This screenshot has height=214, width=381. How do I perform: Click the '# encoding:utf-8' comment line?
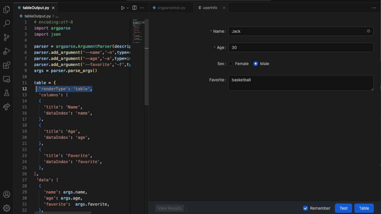[54, 22]
